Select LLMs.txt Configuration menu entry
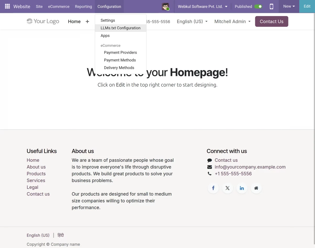This screenshot has height=248, width=315. pyautogui.click(x=120, y=28)
